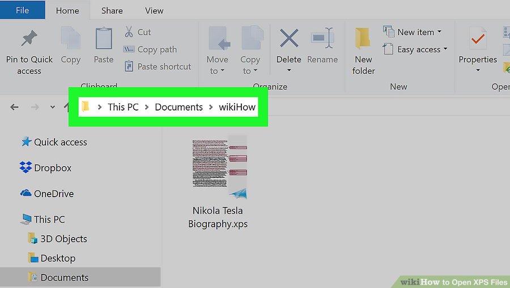
Task: Click chevron after This PC in address bar
Action: point(147,107)
